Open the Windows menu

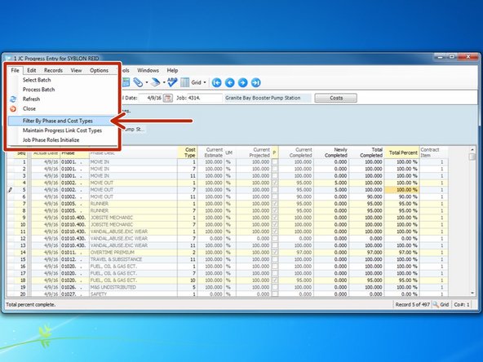[x=148, y=70]
